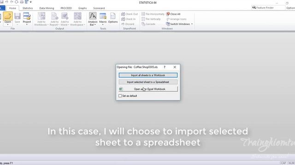
Task: Tick the Set as default checkbox
Action: click(120, 96)
